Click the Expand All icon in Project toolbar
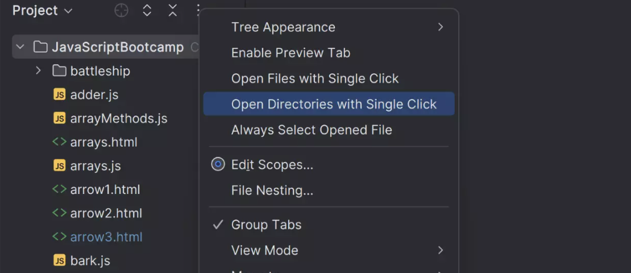The image size is (631, 273). point(147,10)
